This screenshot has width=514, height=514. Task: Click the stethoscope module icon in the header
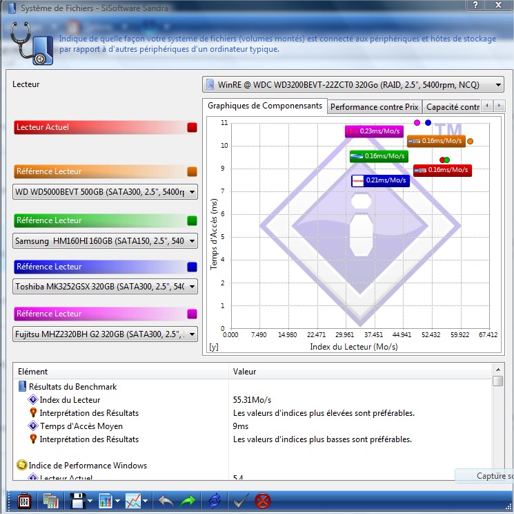pos(32,44)
